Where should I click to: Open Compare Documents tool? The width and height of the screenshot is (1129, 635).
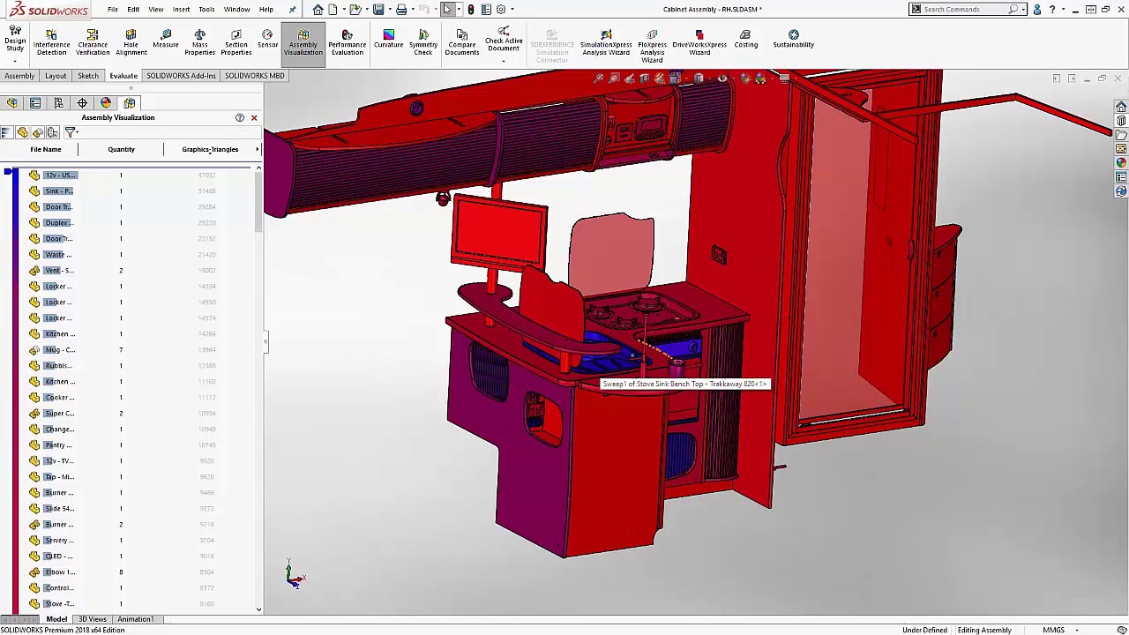461,43
